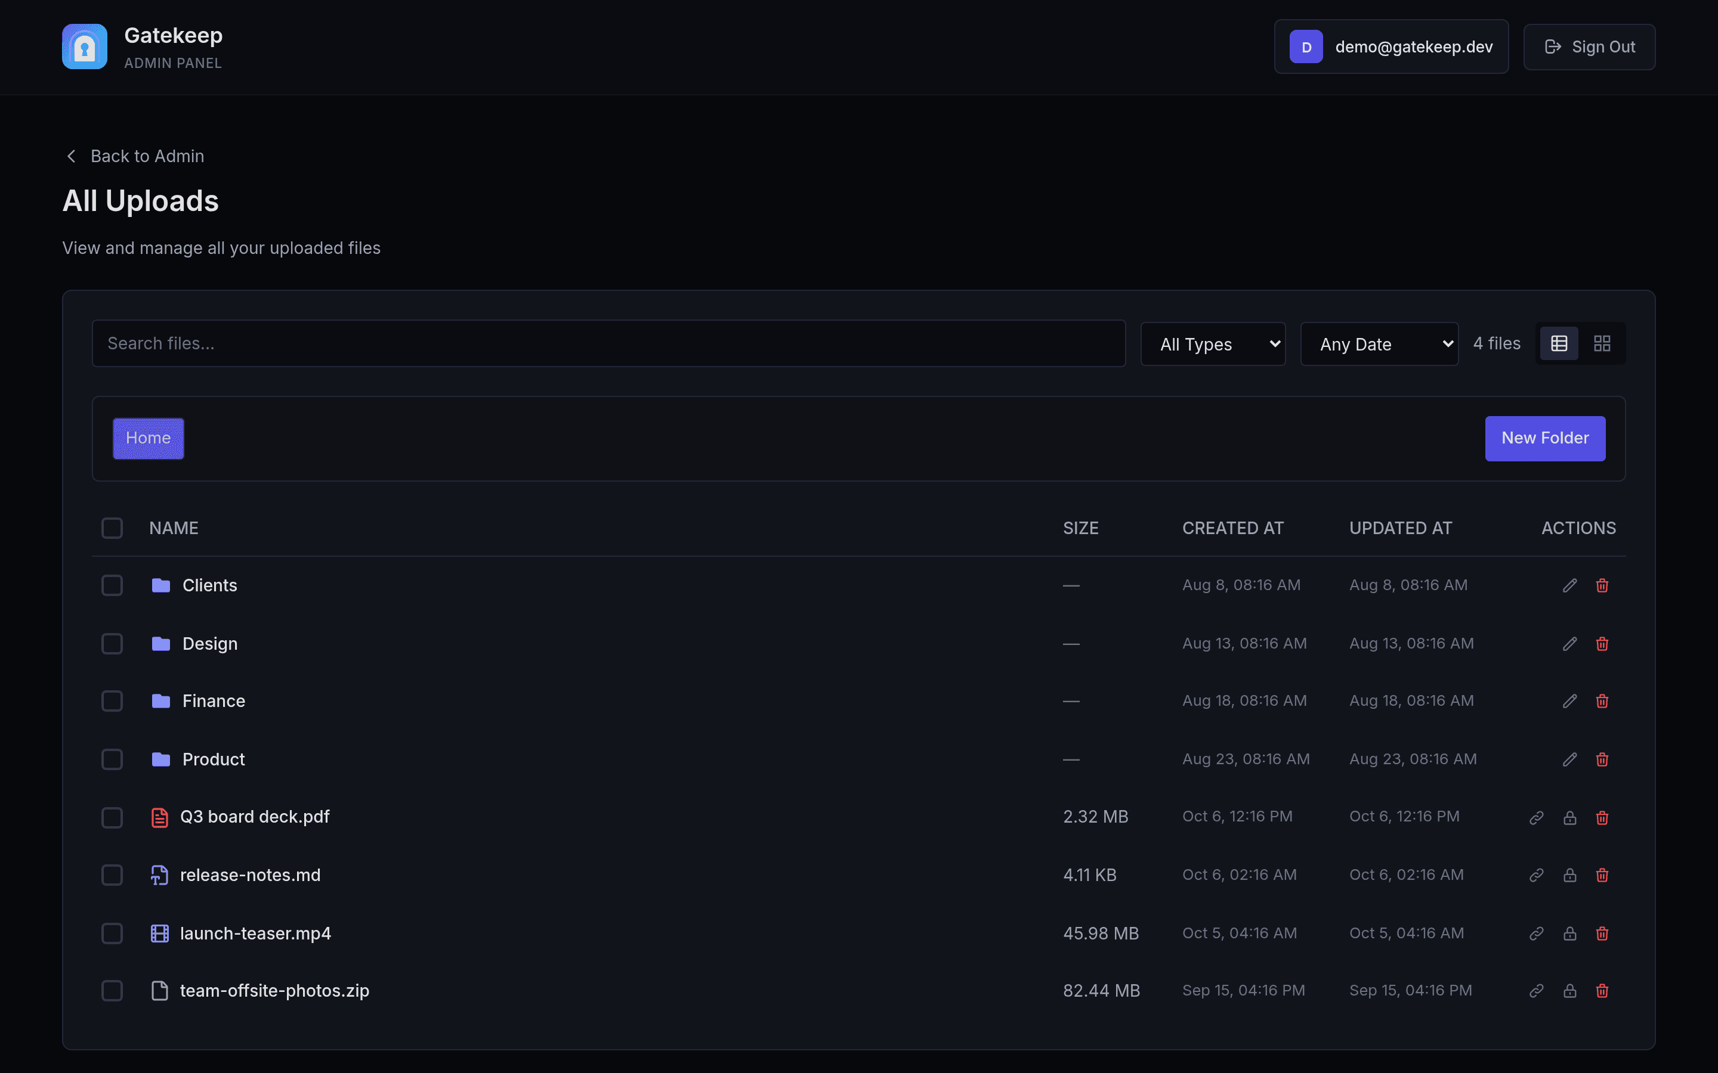Trash the Product folder
Image resolution: width=1718 pixels, height=1073 pixels.
pyautogui.click(x=1602, y=759)
